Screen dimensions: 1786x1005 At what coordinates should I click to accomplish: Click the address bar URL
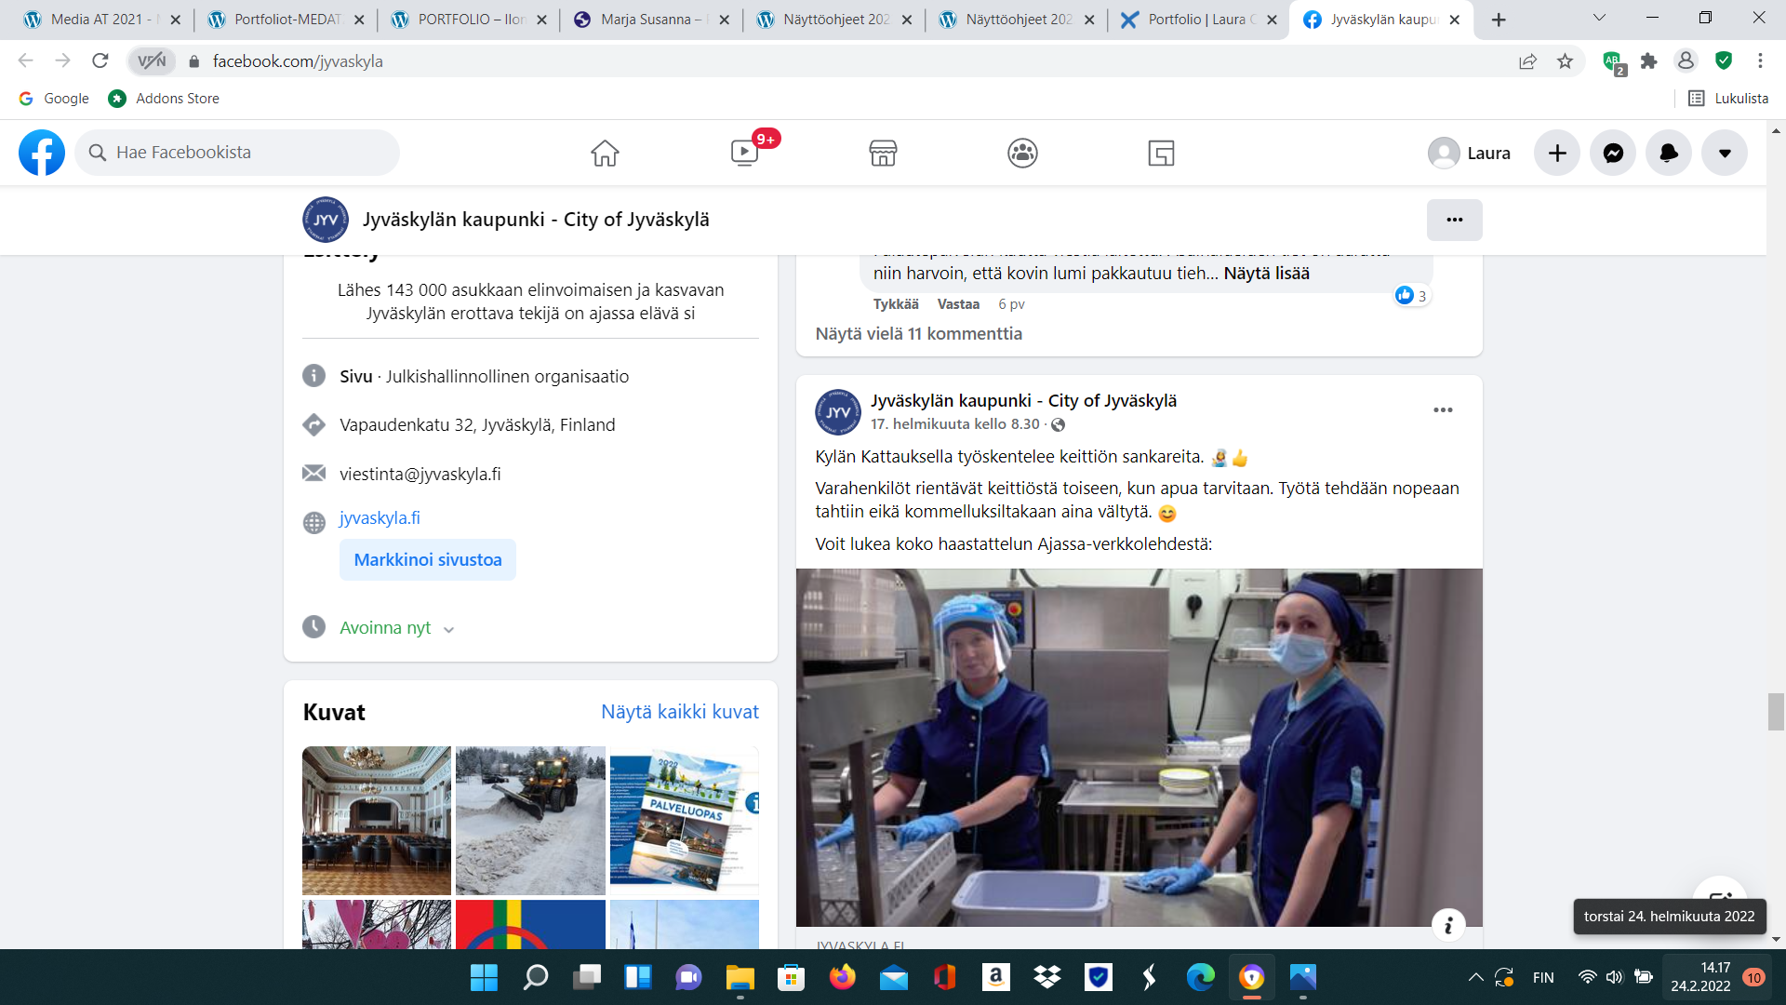click(x=298, y=61)
